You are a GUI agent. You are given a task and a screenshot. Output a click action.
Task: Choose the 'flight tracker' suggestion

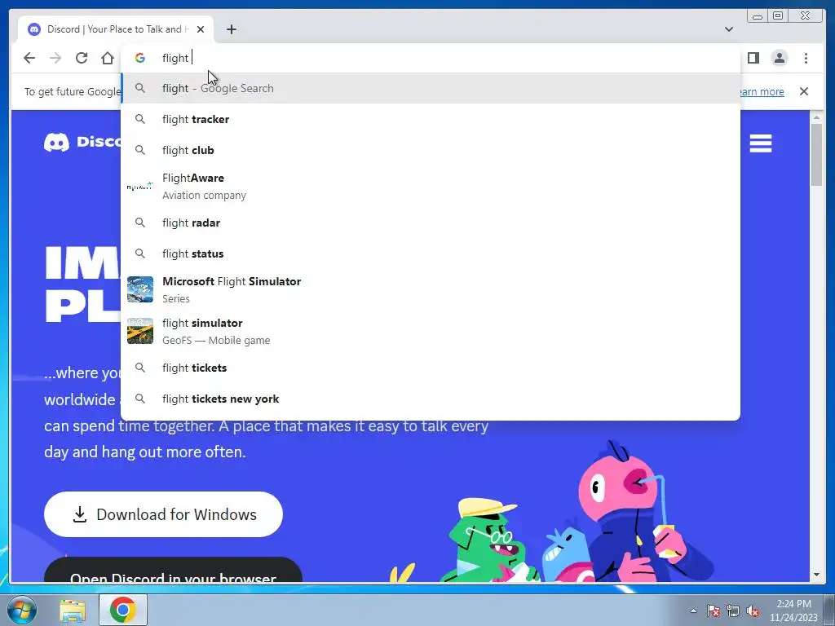coord(431,119)
